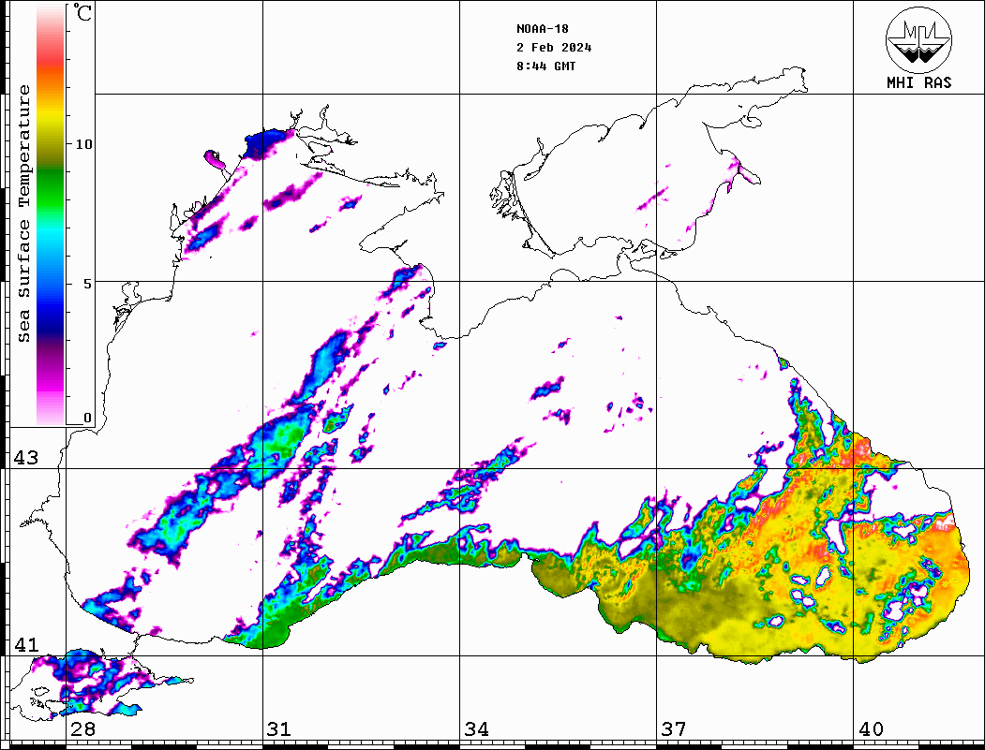Click the 10 tick label on the color scale
This screenshot has height=750, width=985.
point(83,144)
